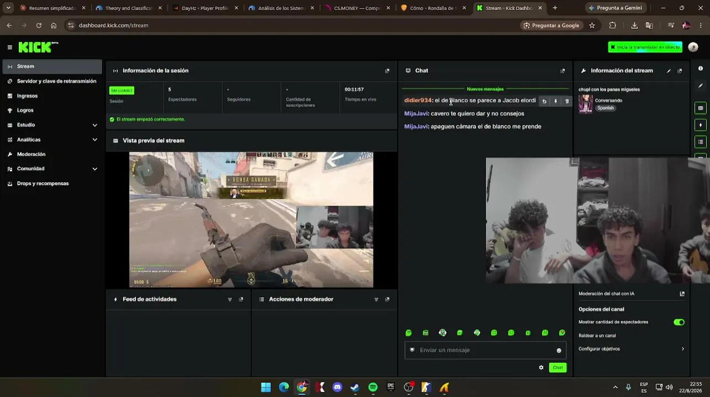Send message with the Chat button
This screenshot has height=397, width=710.
[x=558, y=367]
